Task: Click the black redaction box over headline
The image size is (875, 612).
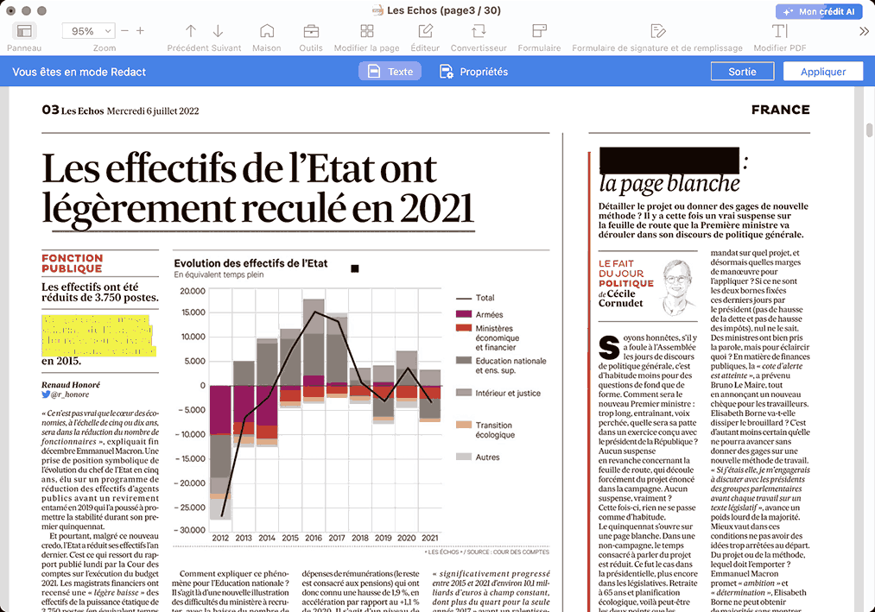Action: click(669, 160)
